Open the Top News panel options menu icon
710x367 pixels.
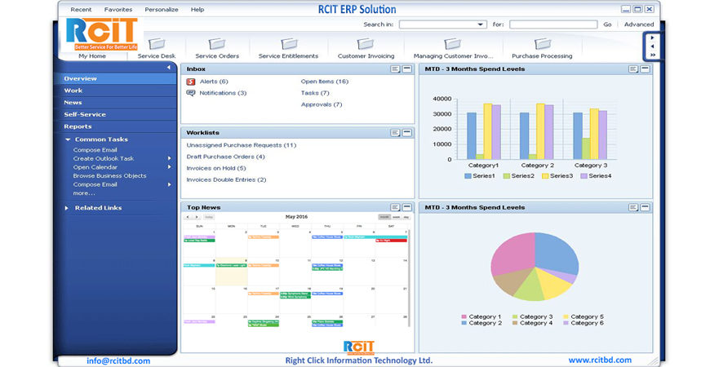(395, 207)
